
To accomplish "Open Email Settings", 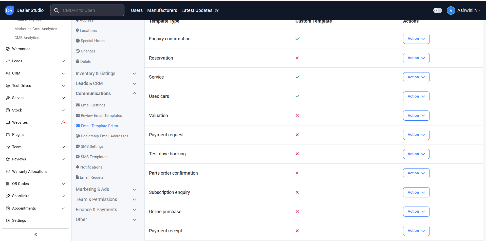I will [x=90, y=105].
